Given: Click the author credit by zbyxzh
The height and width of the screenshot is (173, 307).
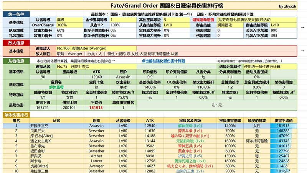Looking at the screenshot, I should coord(287,6).
